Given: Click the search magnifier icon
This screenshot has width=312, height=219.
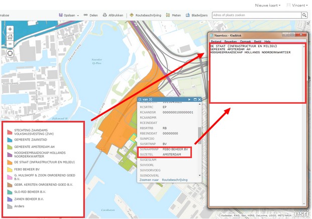Looking at the screenshot, I should click(x=304, y=16).
